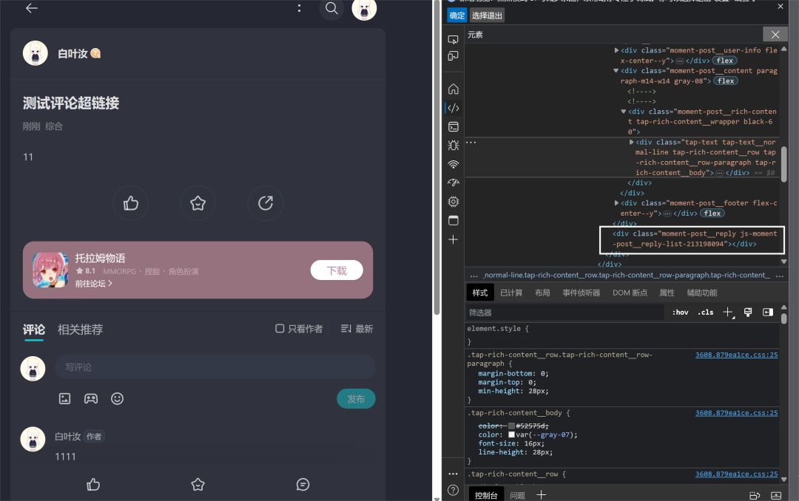
Task: Toggle inspect element picker icon
Action: pyautogui.click(x=453, y=39)
